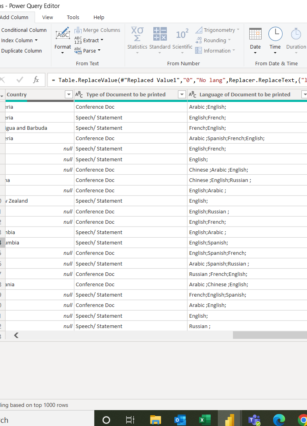Viewport: 307px width, 426px height.
Task: Open the Information dropdown
Action: 215,51
